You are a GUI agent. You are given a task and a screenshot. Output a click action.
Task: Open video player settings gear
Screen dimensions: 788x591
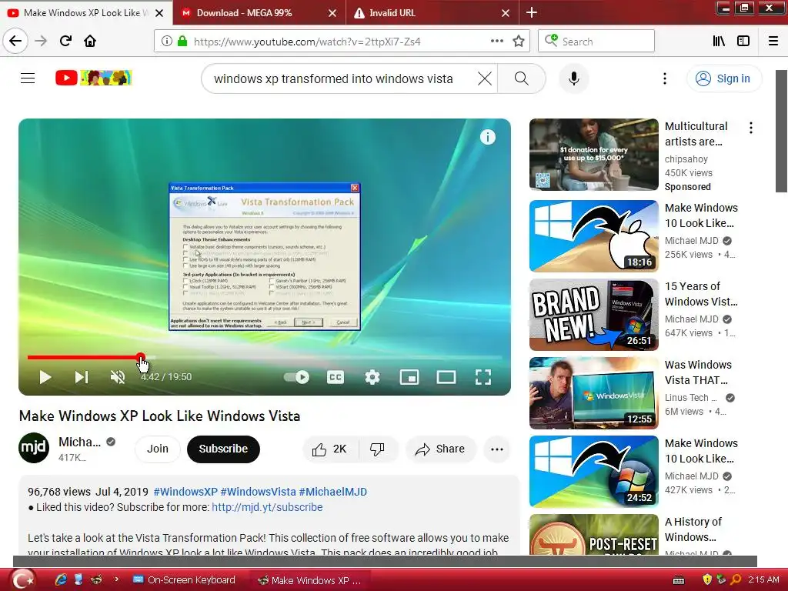click(x=372, y=377)
